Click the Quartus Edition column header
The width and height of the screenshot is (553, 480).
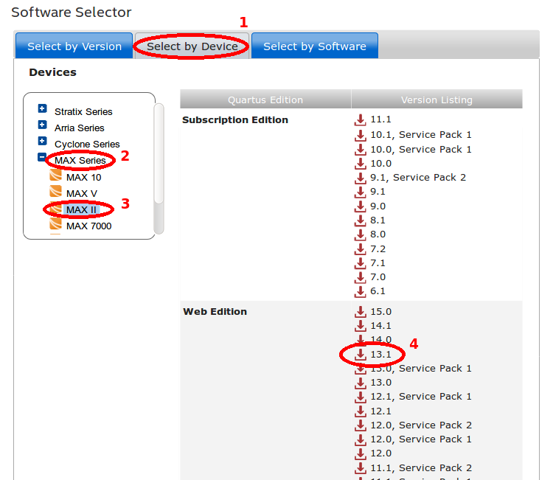(x=265, y=100)
